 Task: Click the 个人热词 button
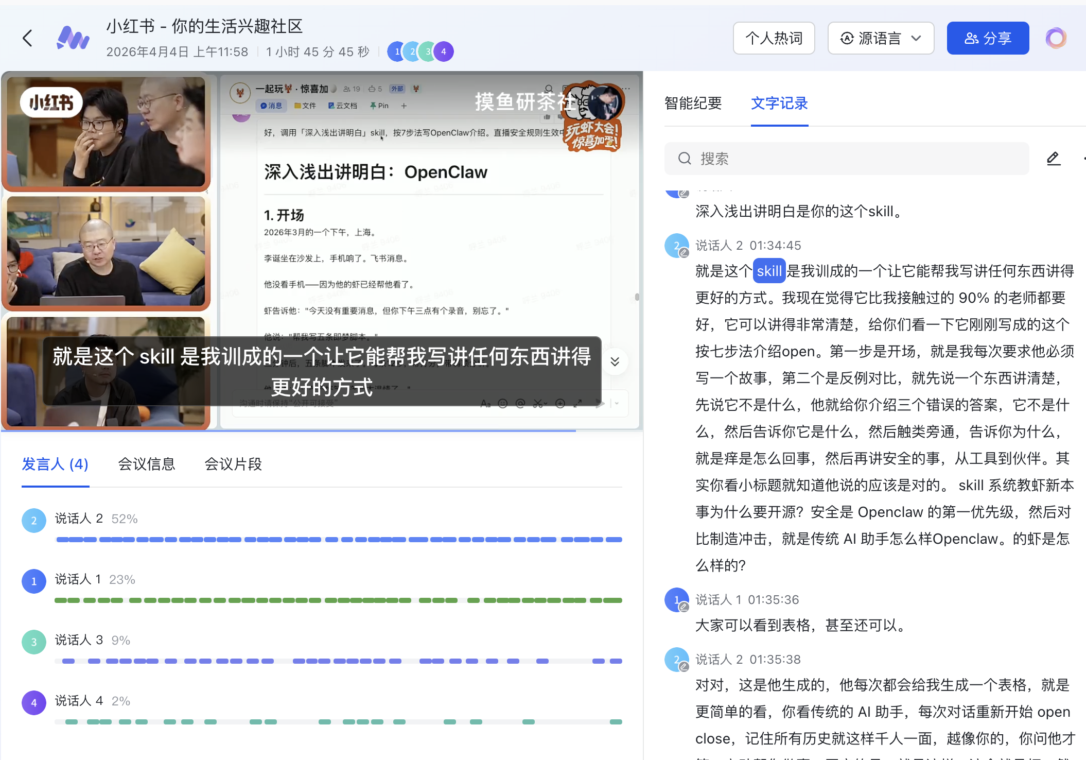774,38
